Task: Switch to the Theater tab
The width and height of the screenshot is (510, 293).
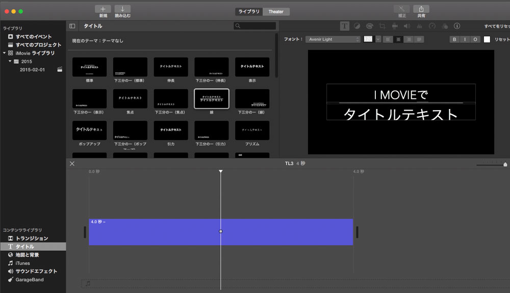Action: click(276, 11)
